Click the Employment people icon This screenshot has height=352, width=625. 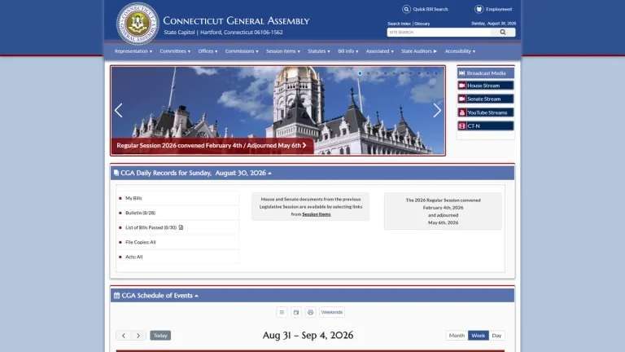(x=479, y=9)
